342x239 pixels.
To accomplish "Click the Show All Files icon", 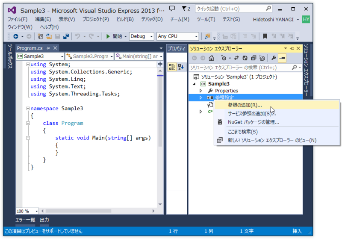I will [x=262, y=58].
